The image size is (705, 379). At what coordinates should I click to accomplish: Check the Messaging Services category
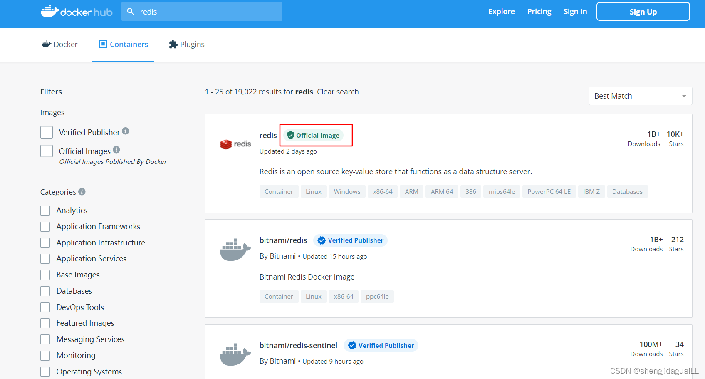pyautogui.click(x=45, y=339)
